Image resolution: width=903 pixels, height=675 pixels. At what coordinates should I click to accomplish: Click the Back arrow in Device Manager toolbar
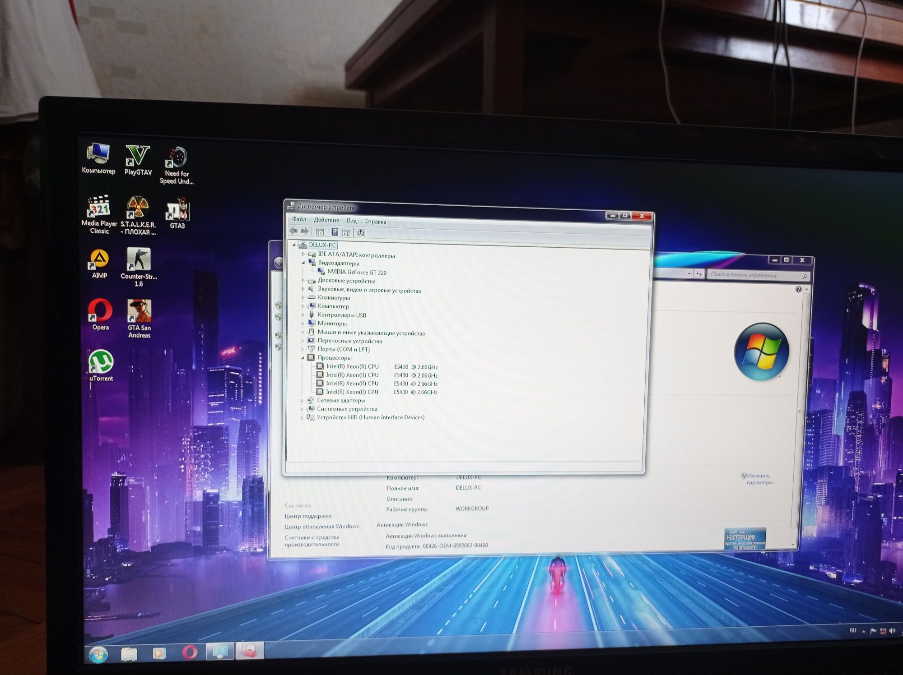click(293, 231)
